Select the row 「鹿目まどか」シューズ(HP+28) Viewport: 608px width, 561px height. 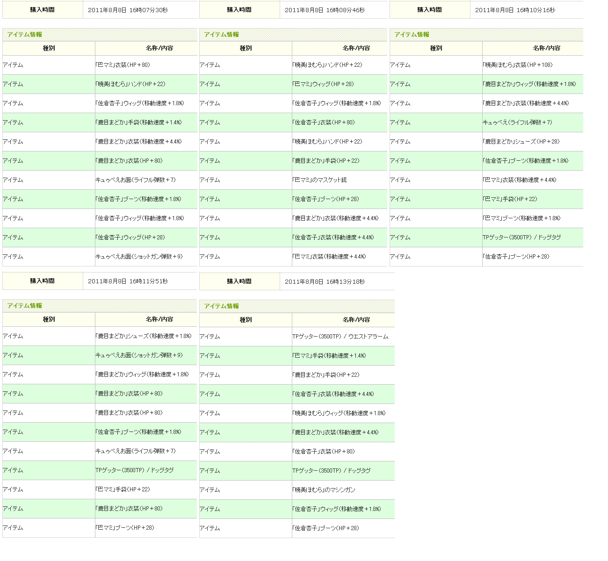click(x=486, y=142)
